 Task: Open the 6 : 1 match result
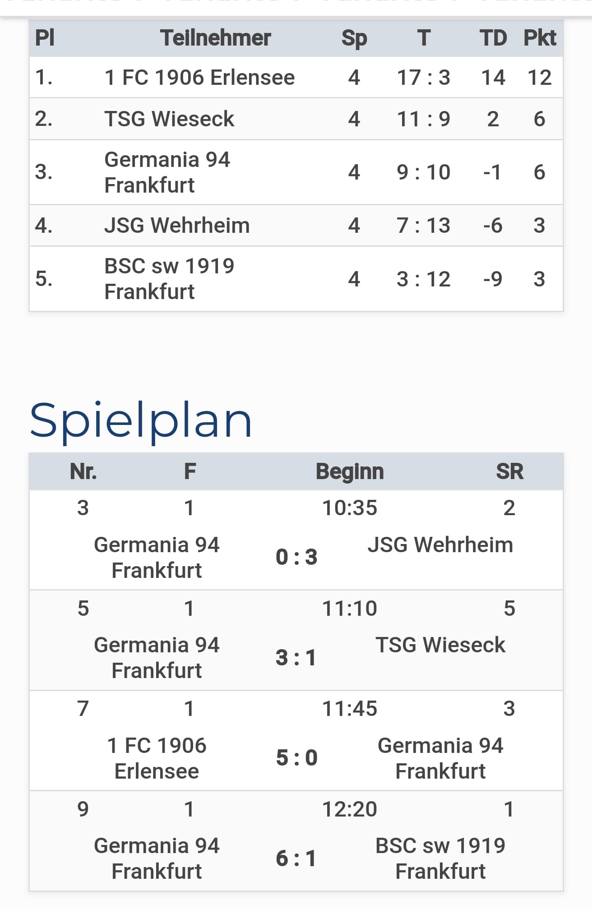coord(296,858)
